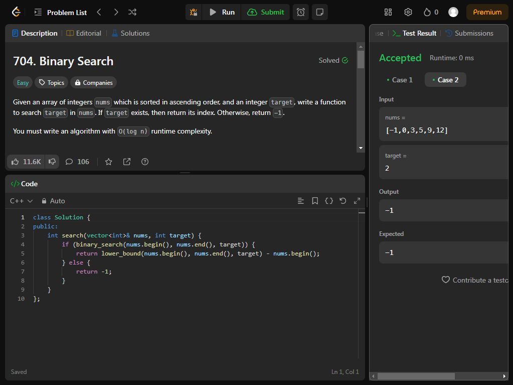Expand the Topics tag
Screen dimensions: 513x385
click(51, 82)
